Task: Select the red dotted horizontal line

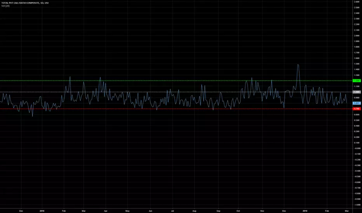Action: [176, 109]
